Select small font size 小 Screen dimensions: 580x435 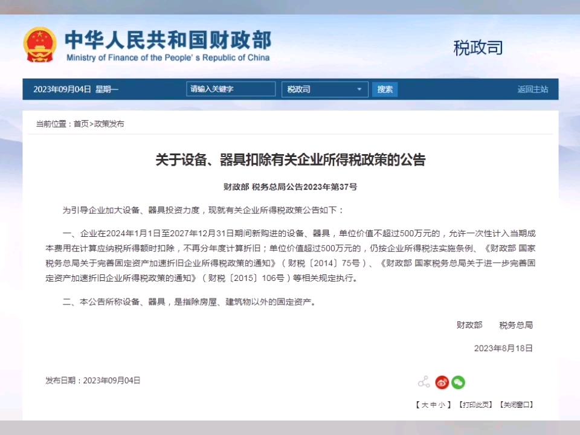[x=441, y=405]
